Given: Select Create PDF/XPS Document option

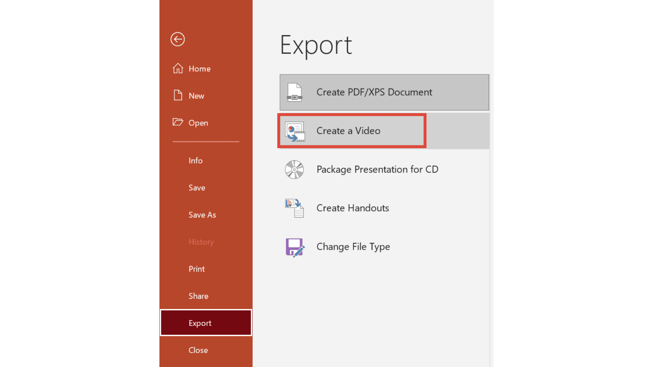Looking at the screenshot, I should [x=384, y=92].
